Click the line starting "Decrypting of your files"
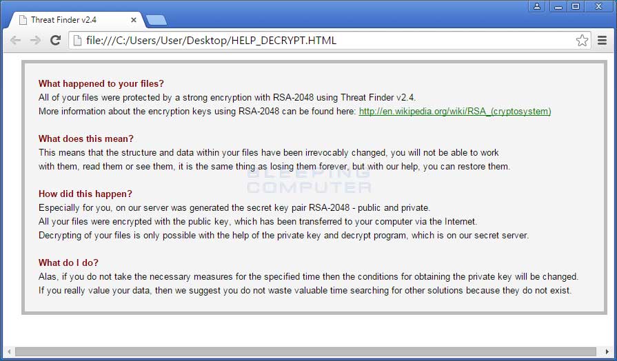Image resolution: width=617 pixels, height=361 pixels. pos(284,236)
